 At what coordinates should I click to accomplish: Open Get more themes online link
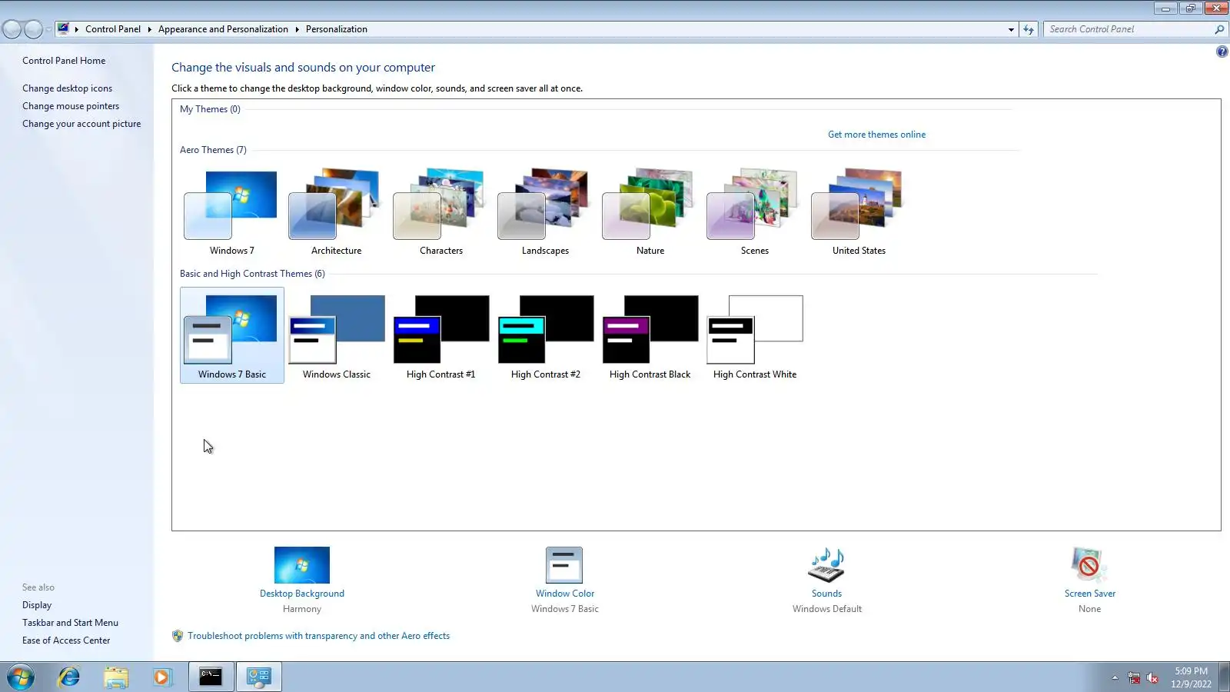coord(876,135)
